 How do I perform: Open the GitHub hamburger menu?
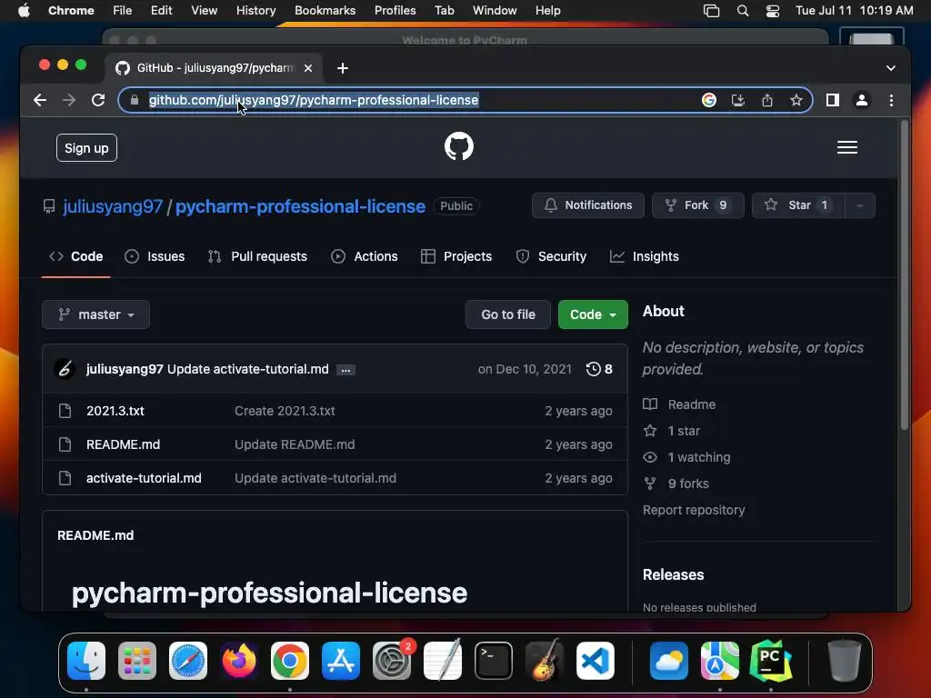(x=847, y=147)
